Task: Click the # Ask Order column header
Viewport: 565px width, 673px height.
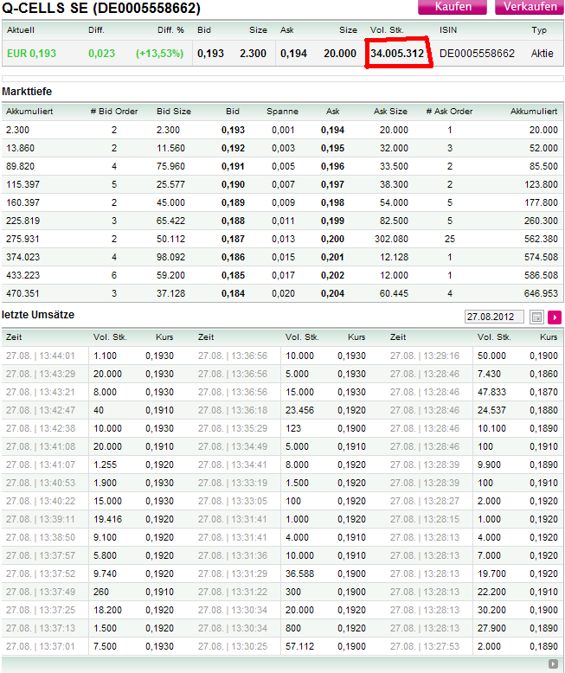Action: click(449, 112)
